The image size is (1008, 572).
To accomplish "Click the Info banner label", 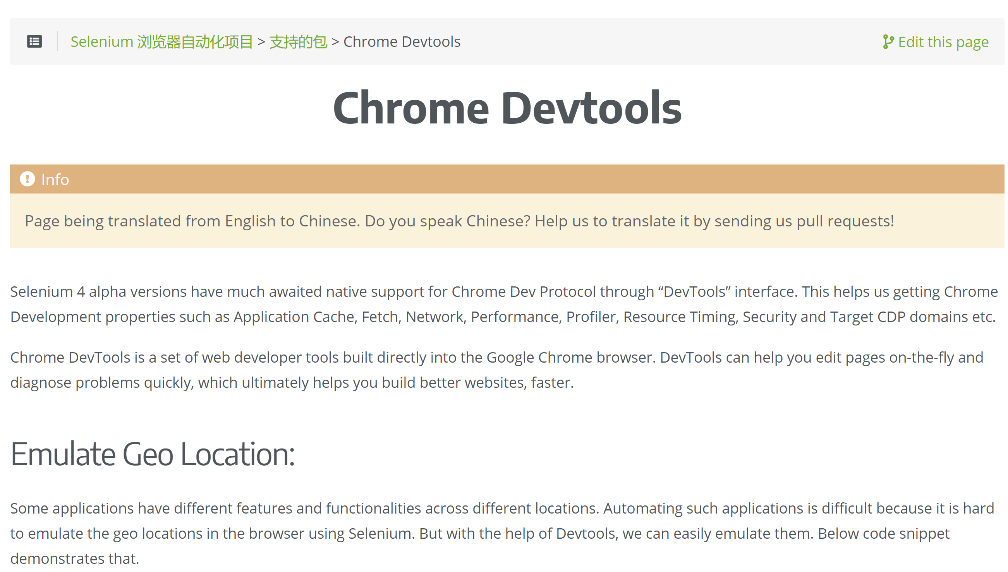I will pyautogui.click(x=55, y=180).
